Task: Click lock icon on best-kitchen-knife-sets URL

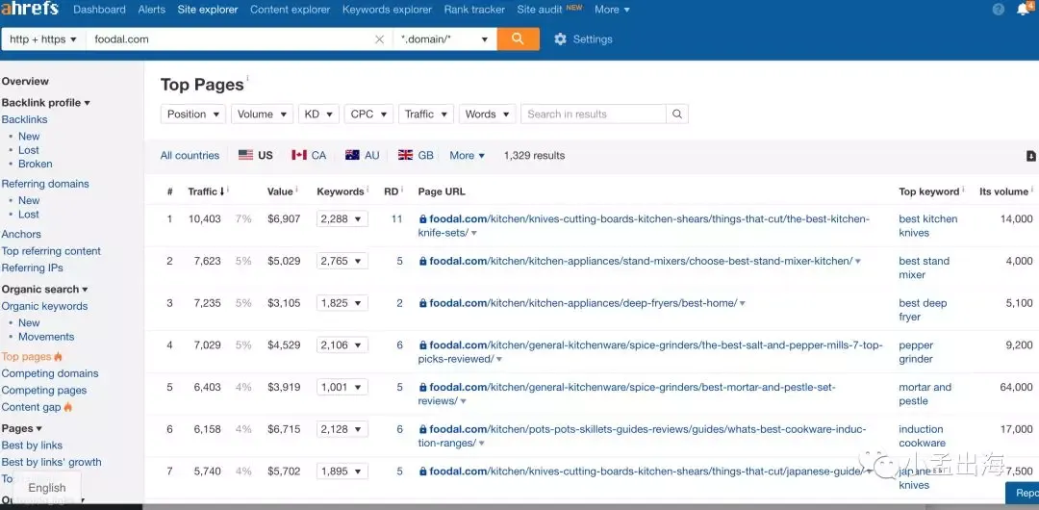Action: (422, 218)
